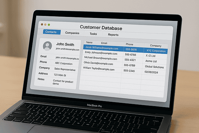This screenshot has width=199, height=133.
Task: Select the Jacob Williams contact row
Action: point(125,49)
